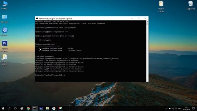Show hidden system tray icons
This screenshot has height=111, width=197.
click(x=167, y=109)
